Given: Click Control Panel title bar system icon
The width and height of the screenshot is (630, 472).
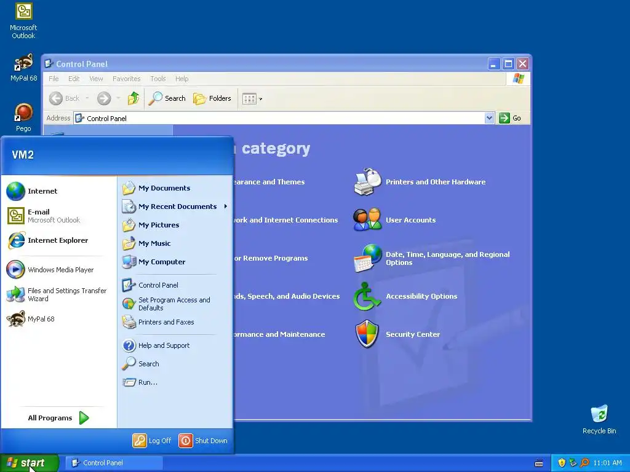Looking at the screenshot, I should 49,63.
